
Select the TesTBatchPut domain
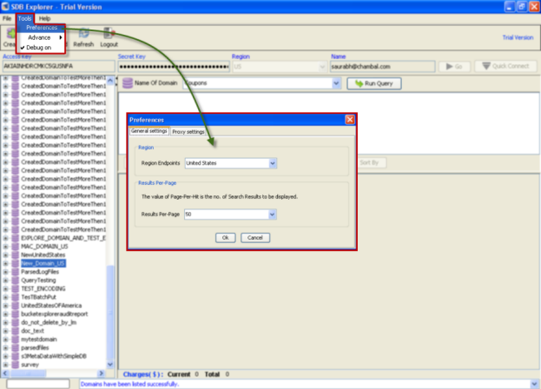38,297
